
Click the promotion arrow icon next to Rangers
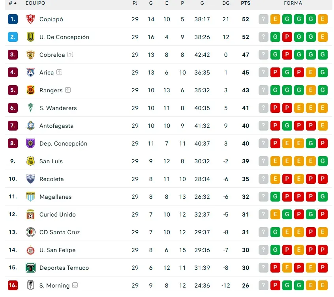tap(68, 90)
